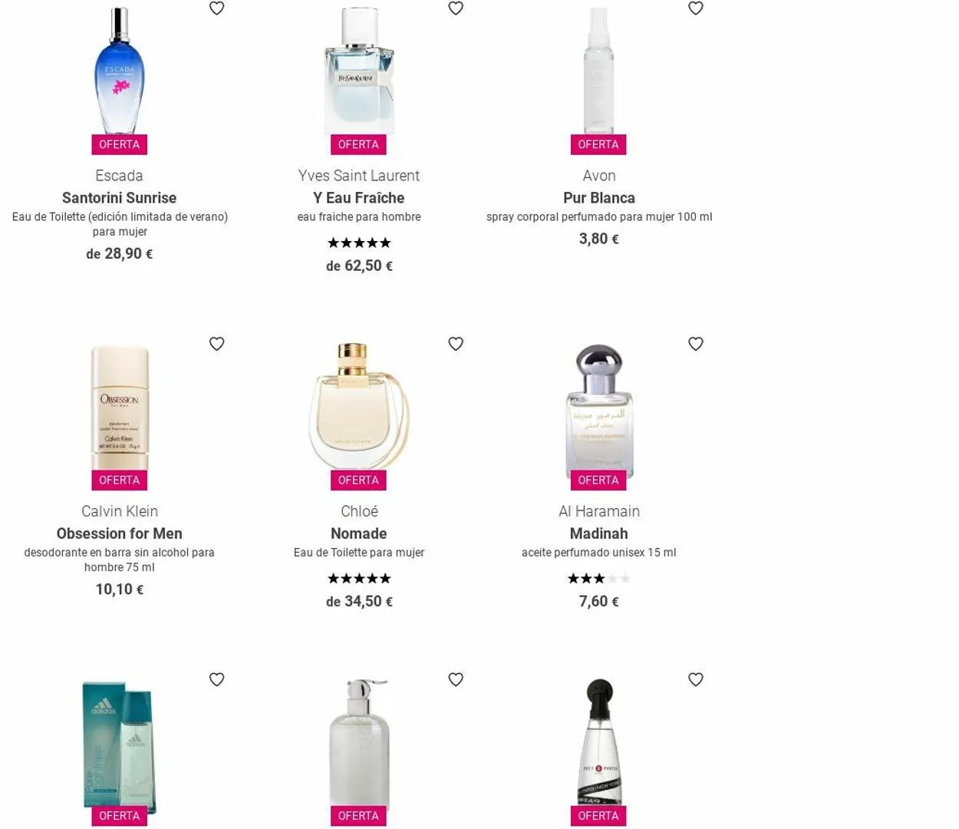Add Escada Santorini Sunrise to wishlist heart
The image size is (959, 829).
[x=217, y=8]
